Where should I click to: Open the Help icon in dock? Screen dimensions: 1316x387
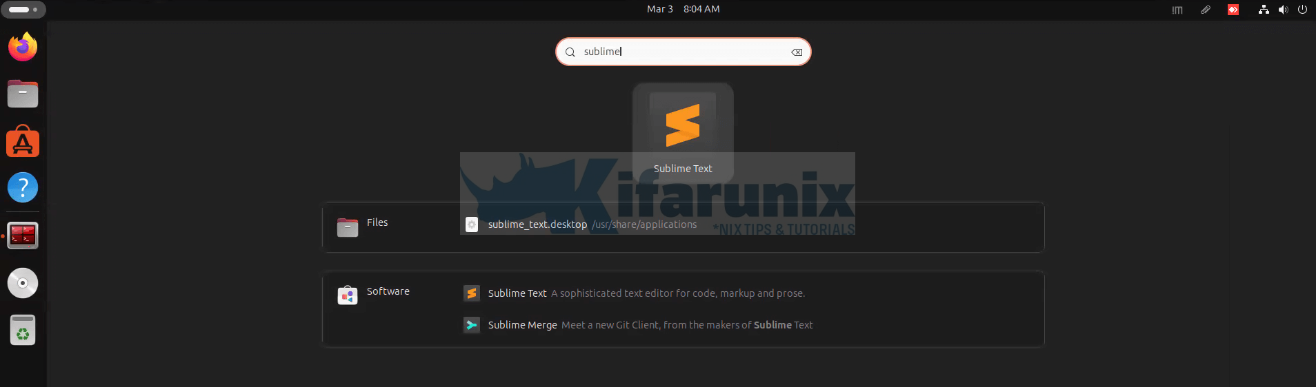click(23, 187)
